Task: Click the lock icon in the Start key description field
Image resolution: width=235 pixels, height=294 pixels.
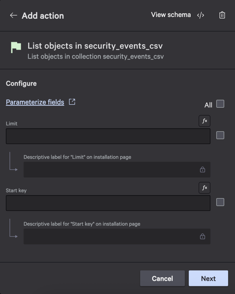Action: pos(203,236)
